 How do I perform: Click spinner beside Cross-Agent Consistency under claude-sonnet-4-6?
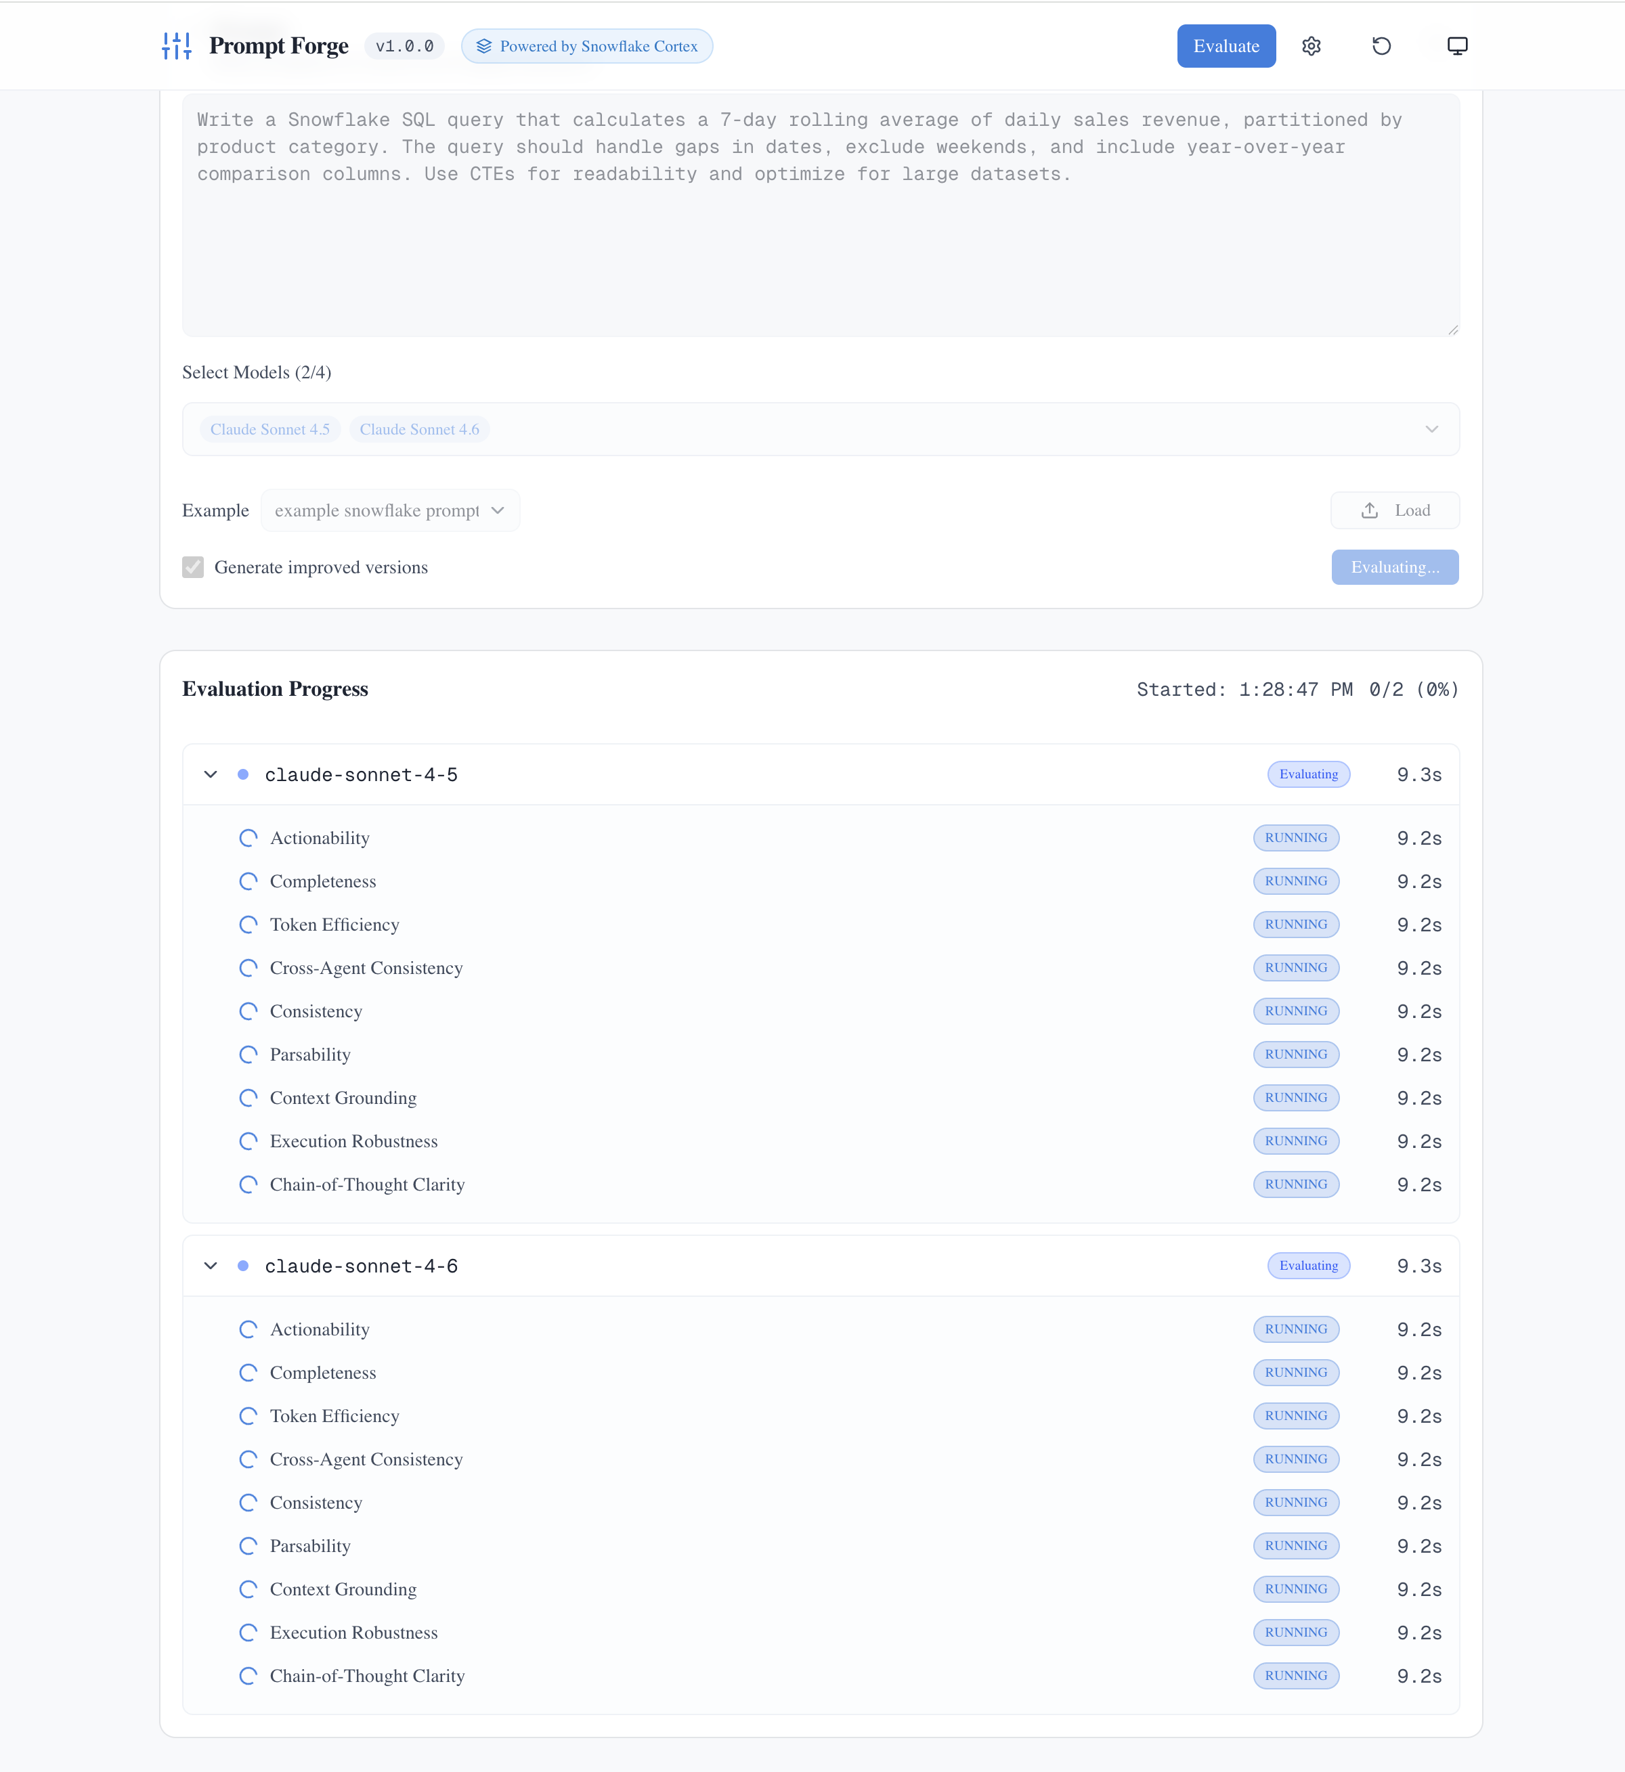[248, 1459]
